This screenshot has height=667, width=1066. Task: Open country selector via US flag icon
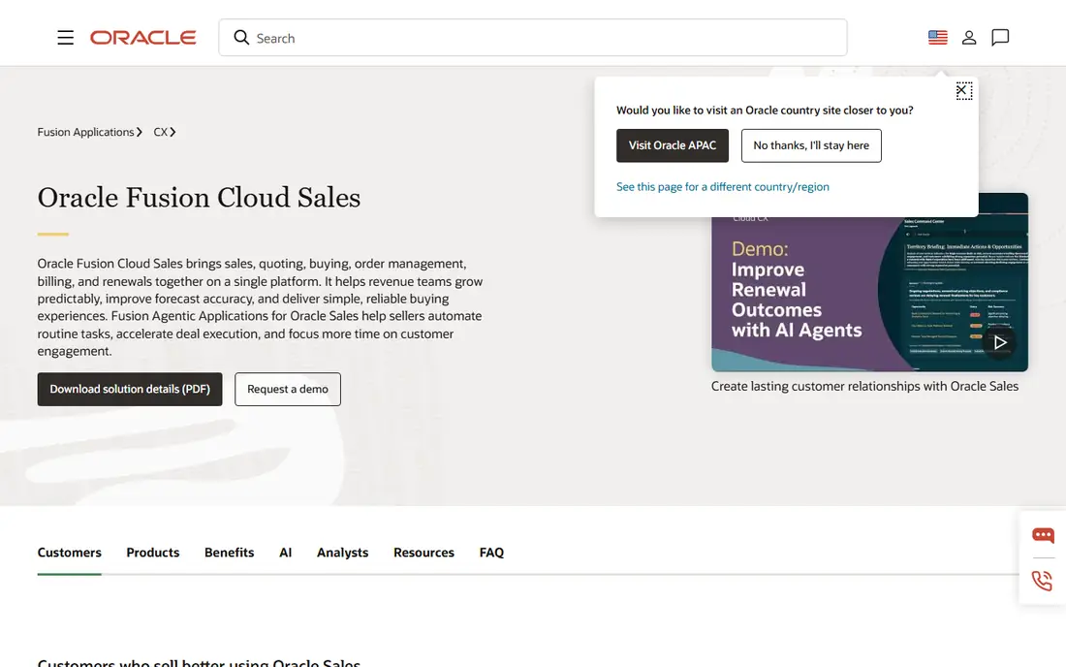click(937, 38)
